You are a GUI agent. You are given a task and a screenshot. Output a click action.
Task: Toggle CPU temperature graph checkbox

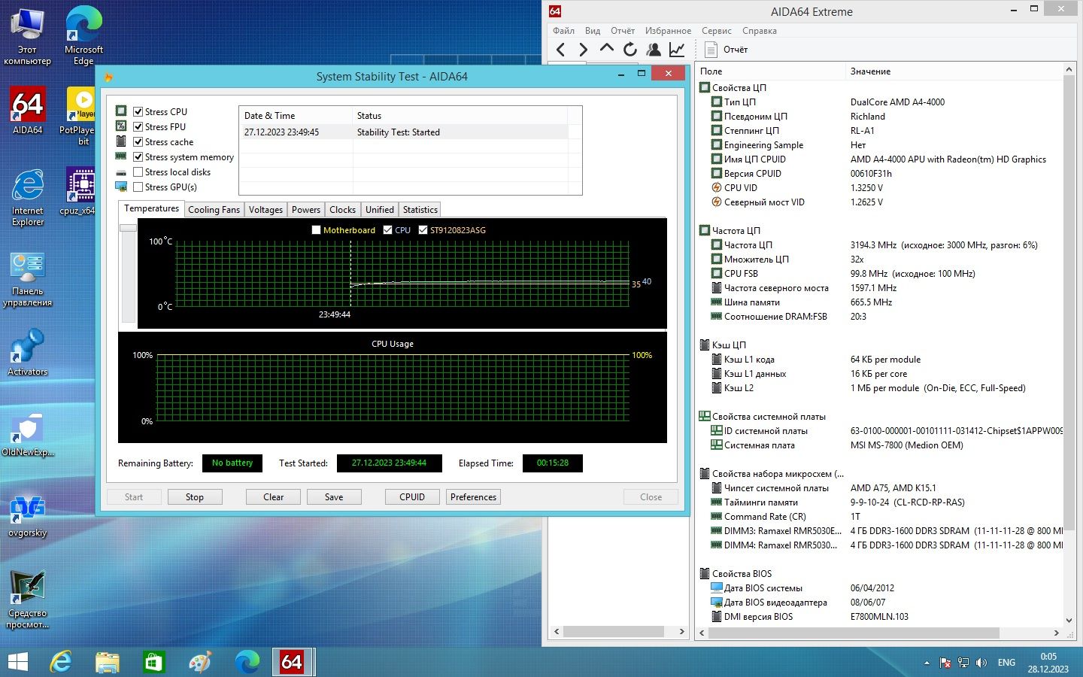pos(388,230)
